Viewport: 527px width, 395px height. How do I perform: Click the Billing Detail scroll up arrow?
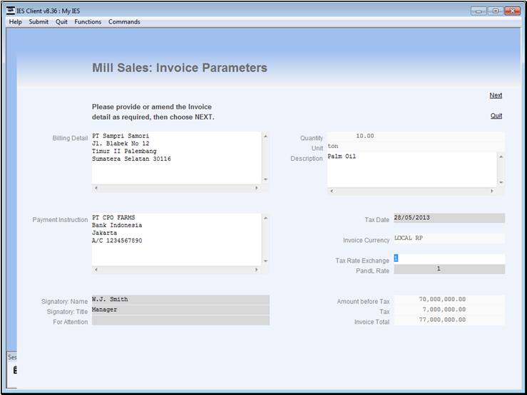coord(265,136)
